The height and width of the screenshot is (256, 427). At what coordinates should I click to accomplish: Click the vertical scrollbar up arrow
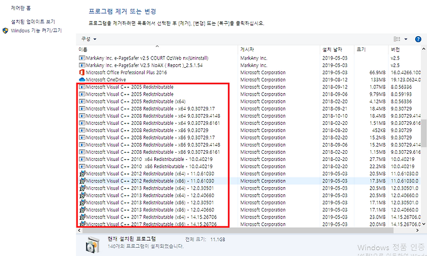pos(423,49)
